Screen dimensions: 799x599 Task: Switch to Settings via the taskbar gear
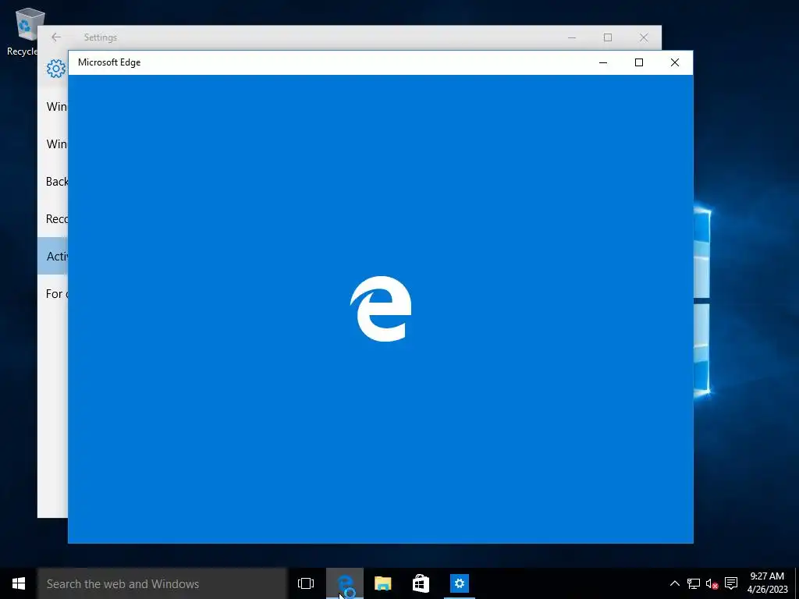(x=459, y=583)
